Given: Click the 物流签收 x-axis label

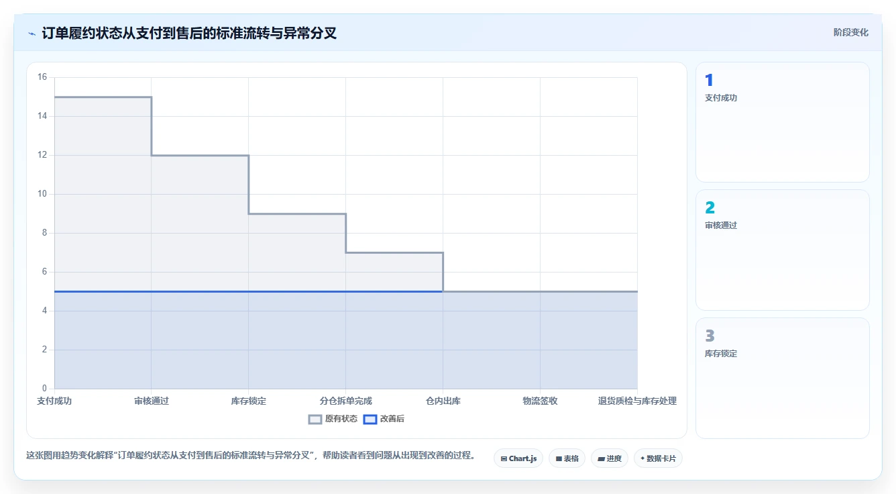Looking at the screenshot, I should pyautogui.click(x=541, y=401).
